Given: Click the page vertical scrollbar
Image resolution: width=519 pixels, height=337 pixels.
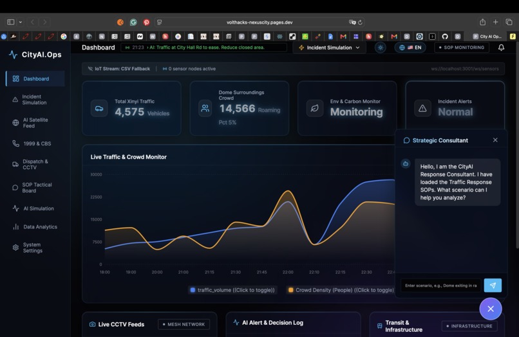Looking at the screenshot, I should (x=517, y=145).
